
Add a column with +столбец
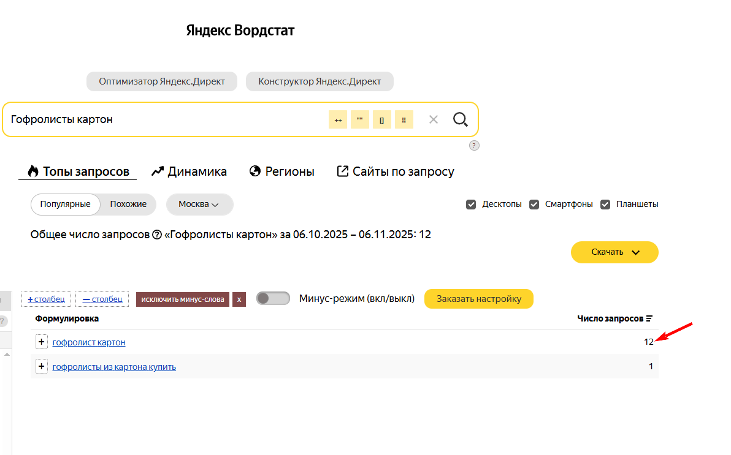click(x=46, y=299)
